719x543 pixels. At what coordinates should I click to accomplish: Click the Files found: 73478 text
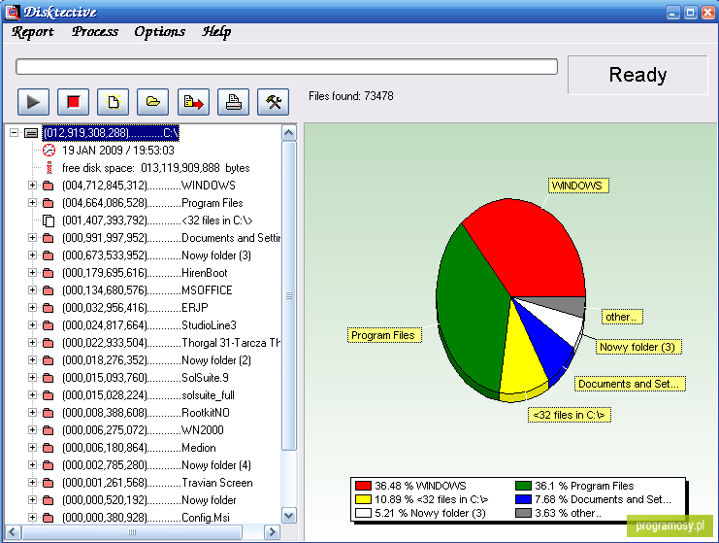pos(351,96)
